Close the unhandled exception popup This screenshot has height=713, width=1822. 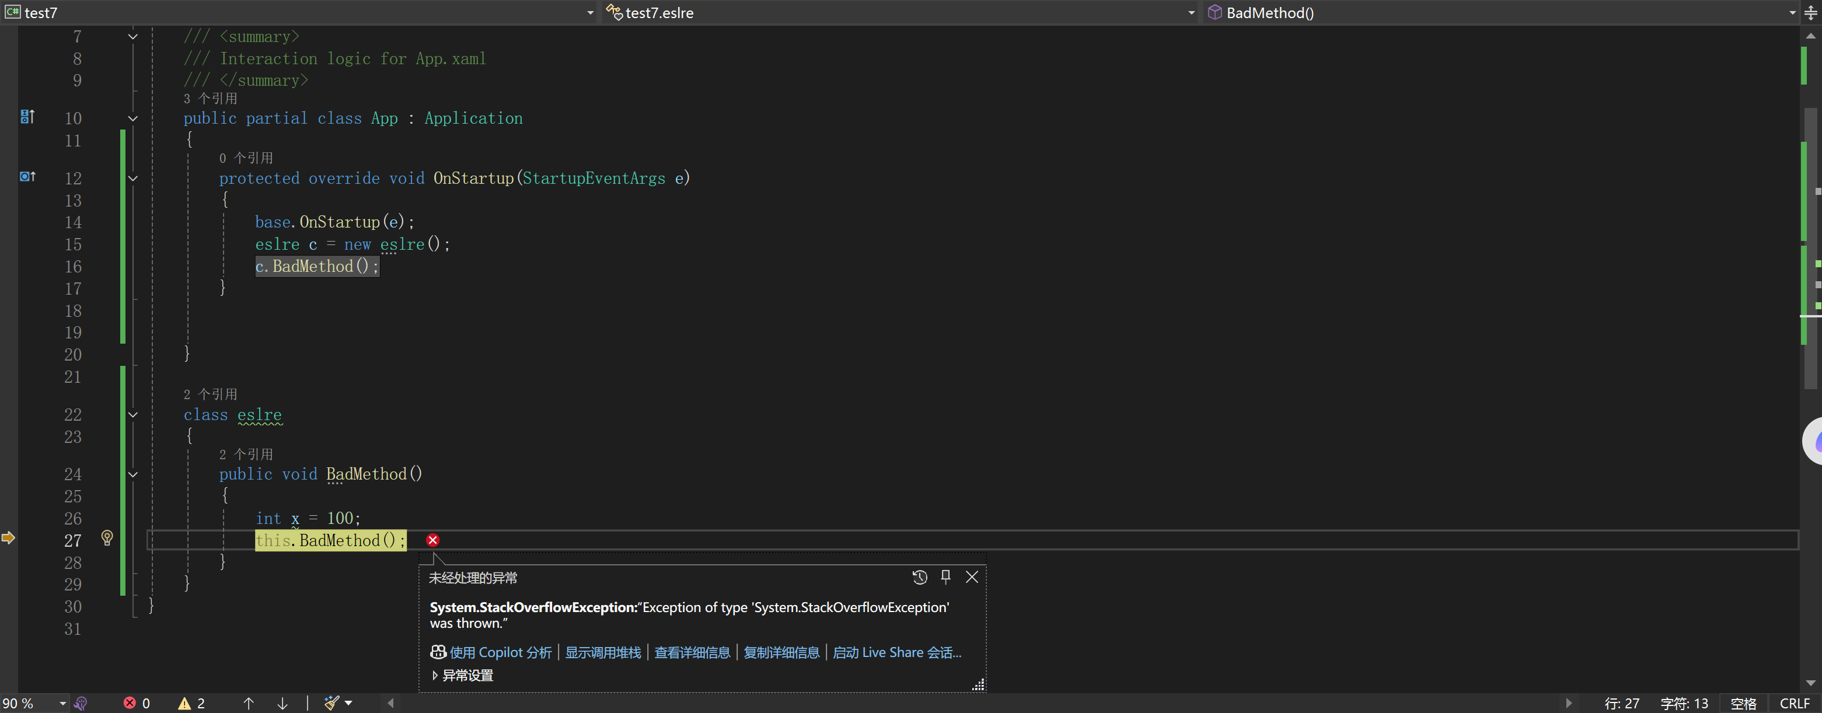pos(972,577)
